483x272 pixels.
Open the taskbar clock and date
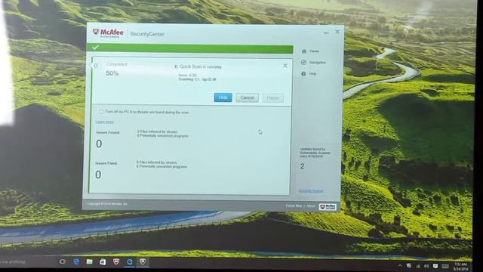pos(460,267)
